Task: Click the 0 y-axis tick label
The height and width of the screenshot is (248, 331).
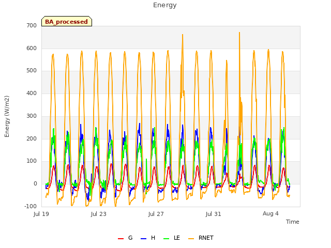Action: tap(35, 184)
